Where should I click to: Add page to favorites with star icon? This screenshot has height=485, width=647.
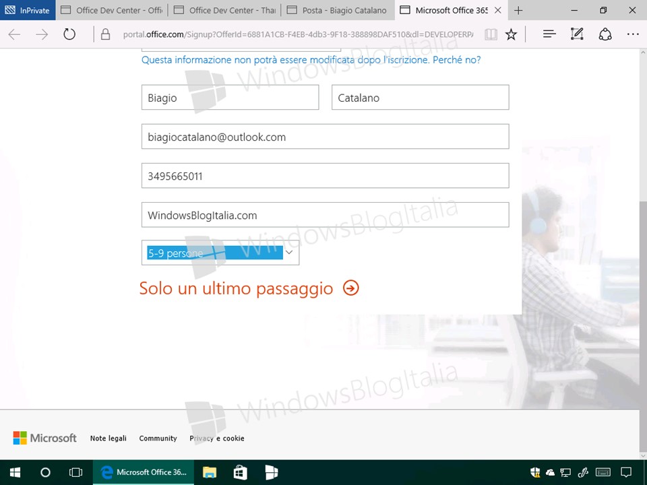[511, 34]
